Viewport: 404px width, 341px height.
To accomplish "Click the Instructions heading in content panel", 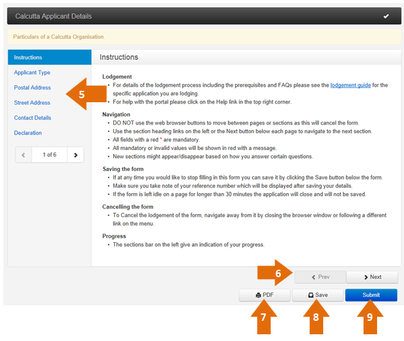I will pos(119,57).
